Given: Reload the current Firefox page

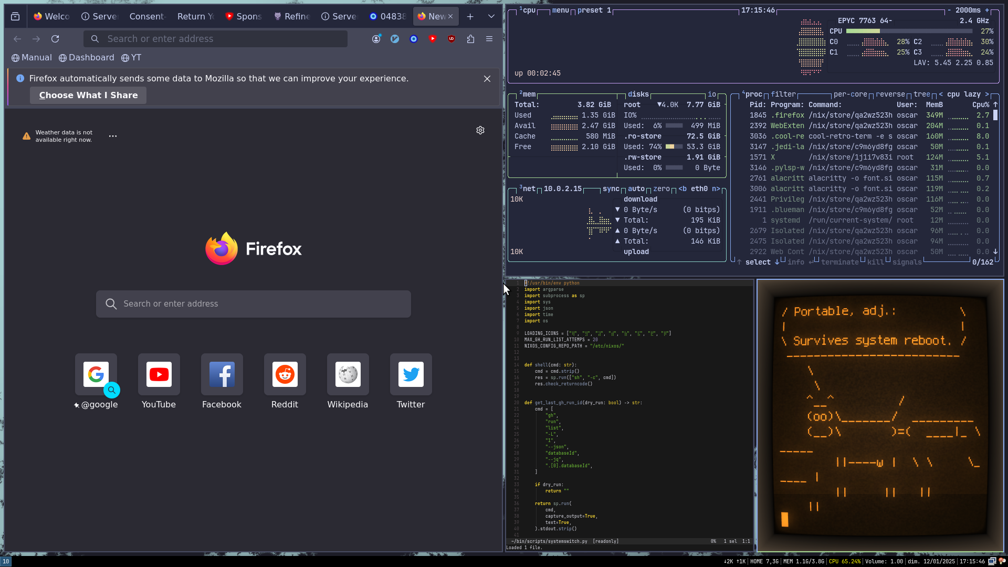Looking at the screenshot, I should pos(55,39).
